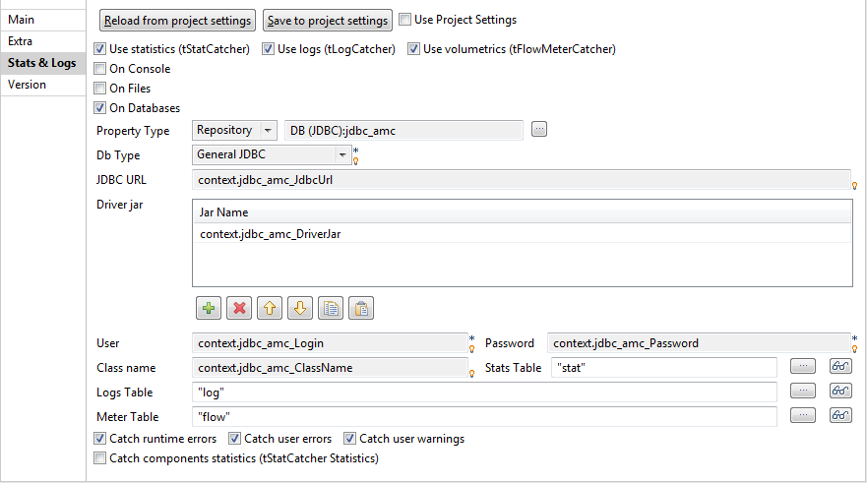Open the Property Type Repository dropdown
This screenshot has width=867, height=483.
(268, 130)
